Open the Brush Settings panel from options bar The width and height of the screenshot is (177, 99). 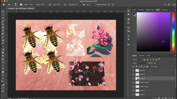(21, 5)
